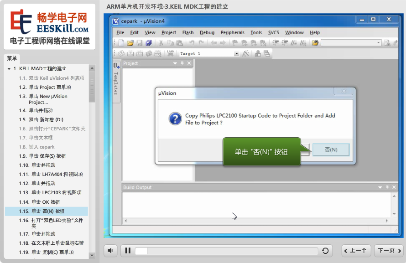
Task: Click the Rebuild all target files icon
Action: pos(140,53)
